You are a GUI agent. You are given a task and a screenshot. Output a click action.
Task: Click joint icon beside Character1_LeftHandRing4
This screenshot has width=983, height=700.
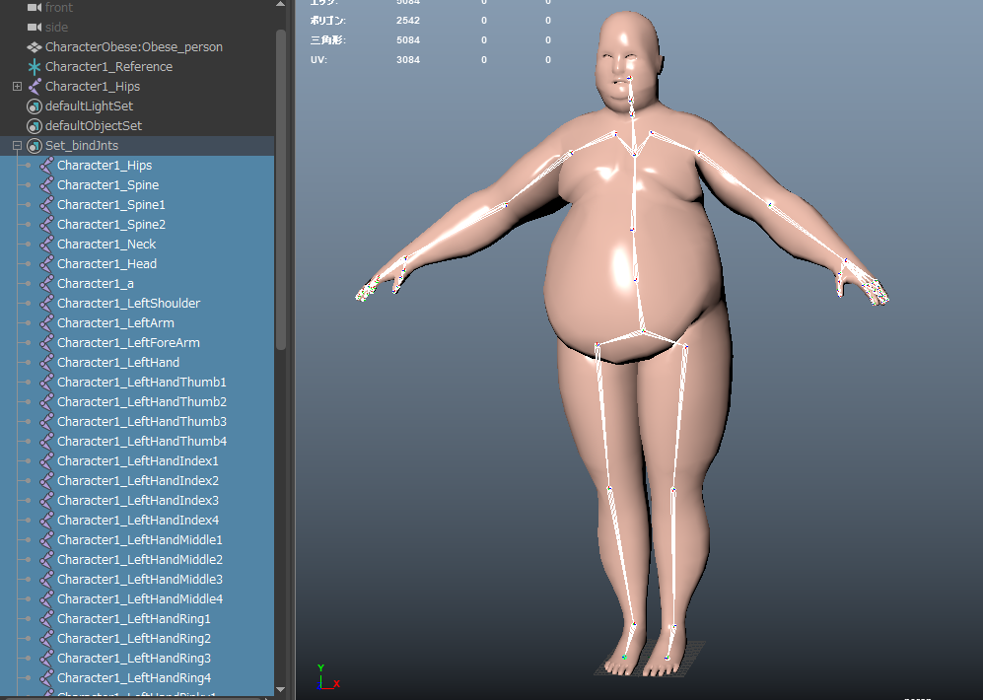coord(46,678)
